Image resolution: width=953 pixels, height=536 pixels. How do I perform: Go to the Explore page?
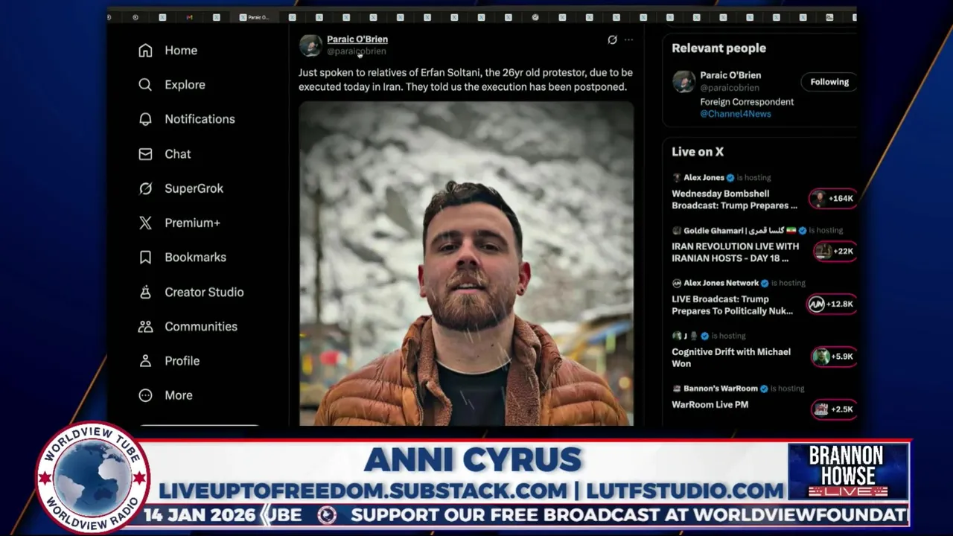click(x=185, y=85)
